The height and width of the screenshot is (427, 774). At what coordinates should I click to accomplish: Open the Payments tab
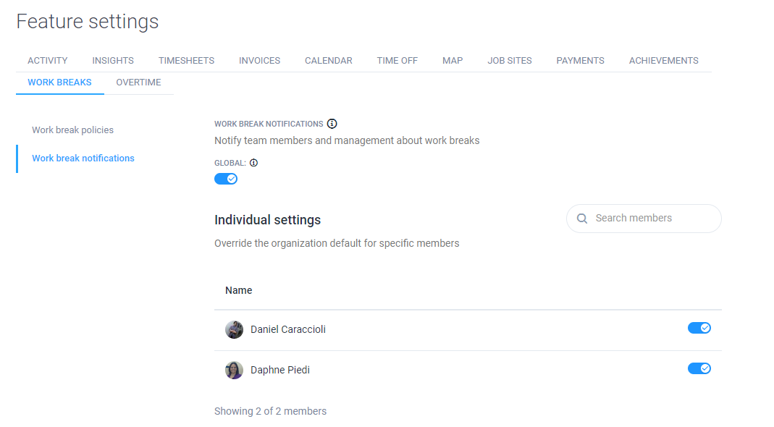(x=580, y=61)
